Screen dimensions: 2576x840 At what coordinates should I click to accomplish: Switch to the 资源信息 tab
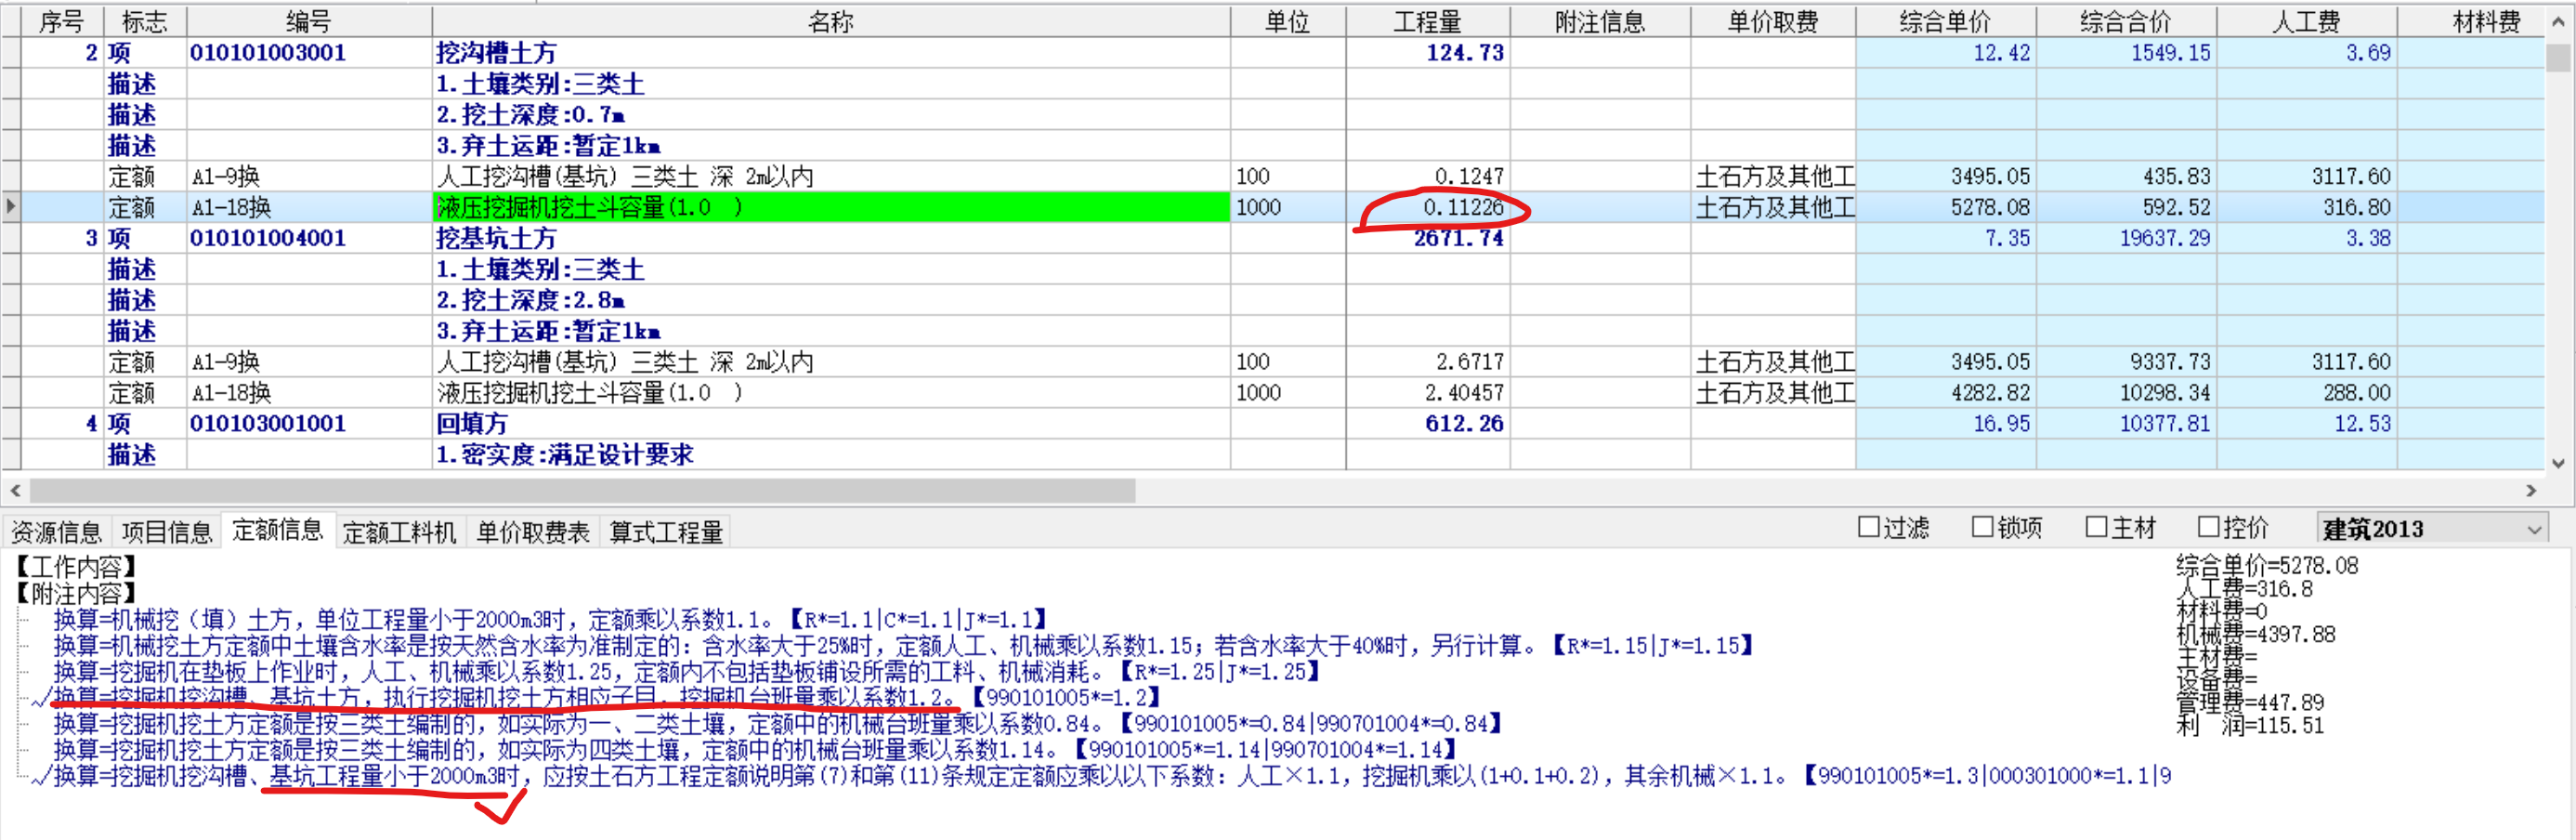pos(56,532)
